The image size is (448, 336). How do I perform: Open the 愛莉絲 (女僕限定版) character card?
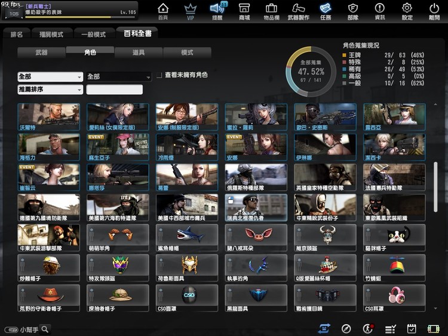coord(118,117)
